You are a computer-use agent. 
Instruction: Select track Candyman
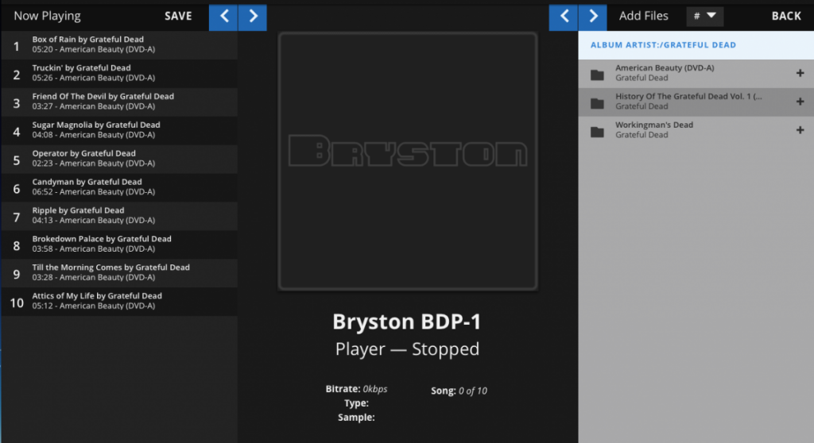tap(119, 188)
